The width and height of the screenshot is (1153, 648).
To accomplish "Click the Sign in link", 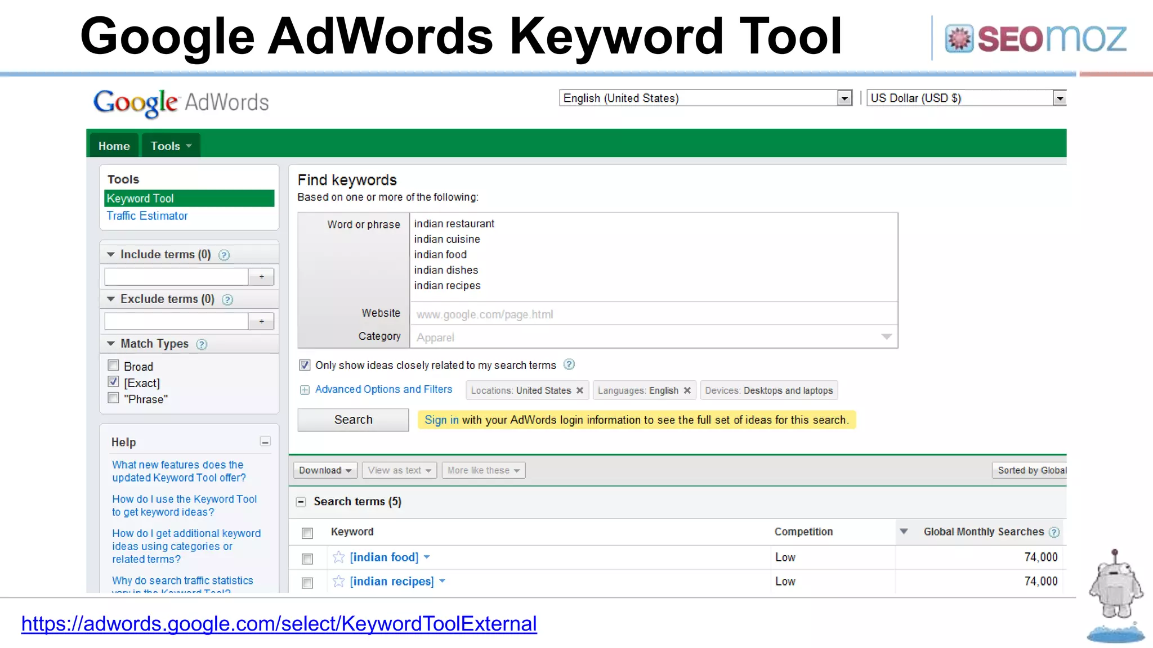I will point(441,420).
